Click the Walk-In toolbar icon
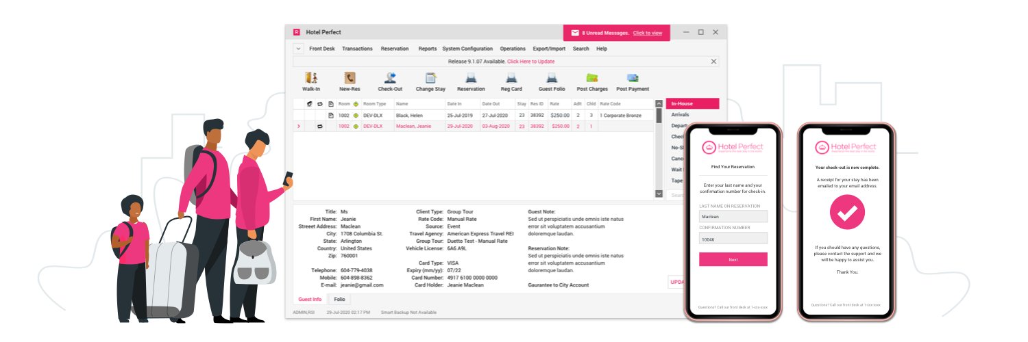The image size is (1028, 342). point(311,79)
